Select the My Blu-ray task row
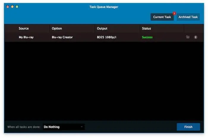Image resolution: width=208 pixels, height=138 pixels. [26, 37]
